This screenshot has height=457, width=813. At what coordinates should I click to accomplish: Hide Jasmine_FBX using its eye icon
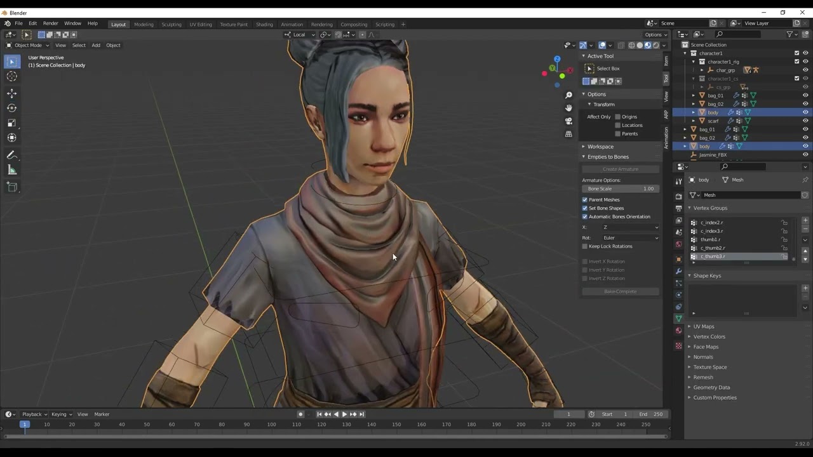pos(805,154)
